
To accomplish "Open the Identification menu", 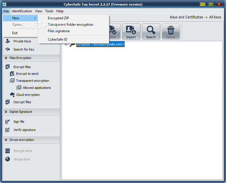I will (x=22, y=11).
